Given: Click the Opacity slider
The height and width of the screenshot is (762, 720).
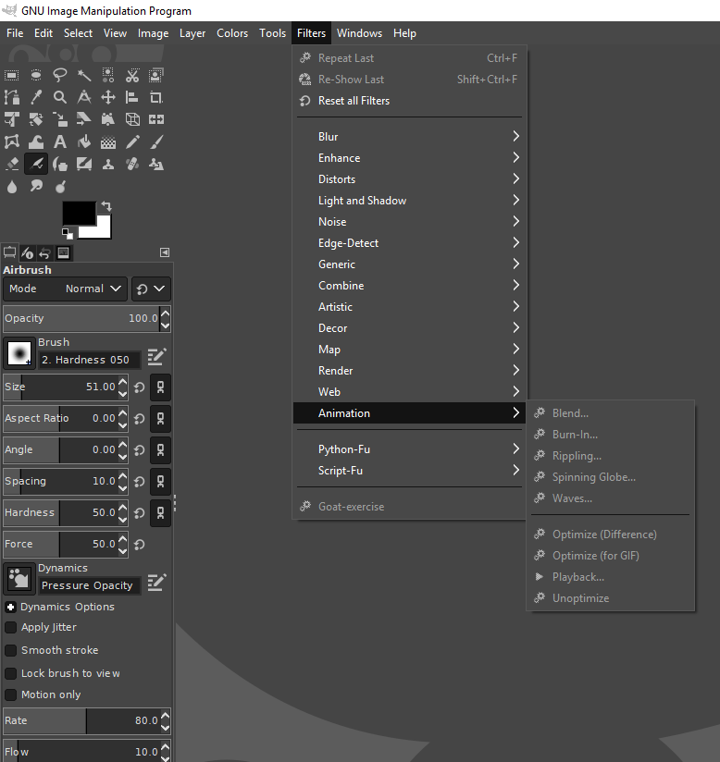Looking at the screenshot, I should coord(81,319).
